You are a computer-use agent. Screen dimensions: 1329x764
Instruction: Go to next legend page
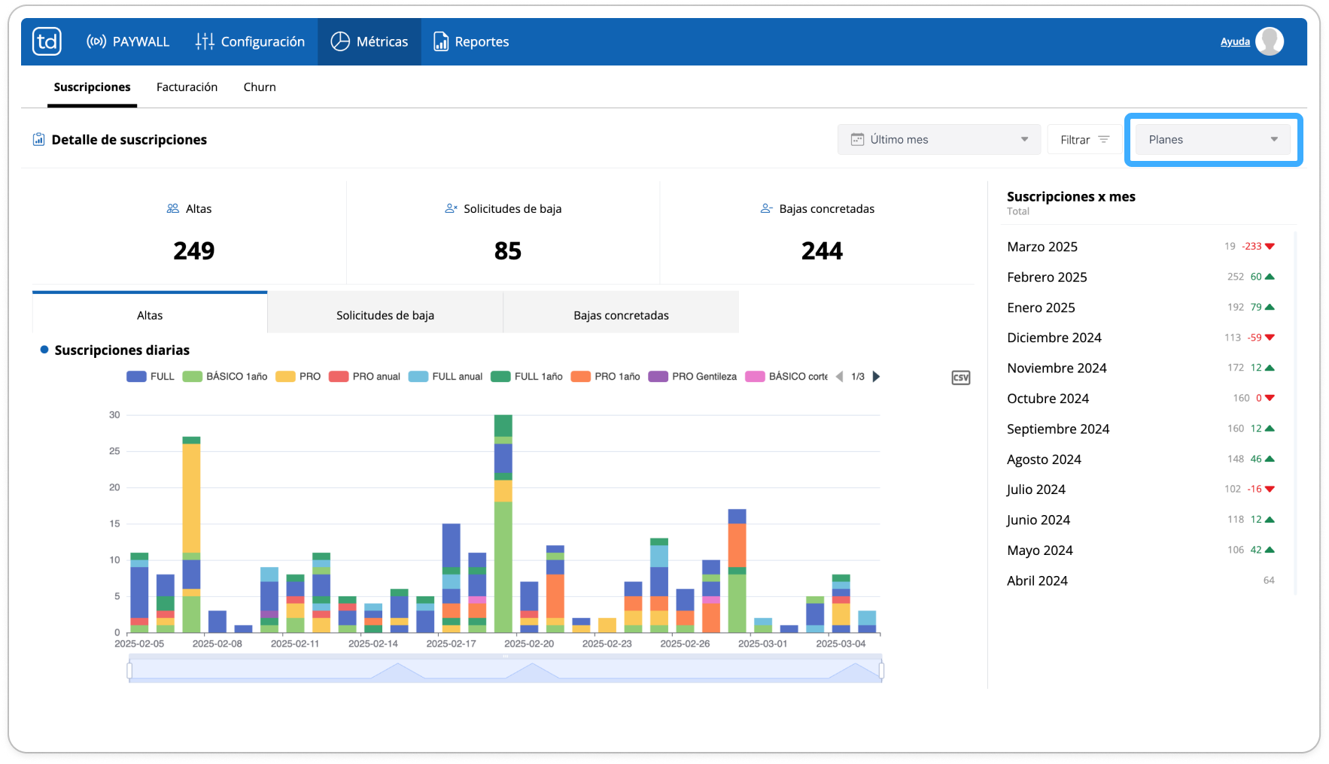(876, 377)
